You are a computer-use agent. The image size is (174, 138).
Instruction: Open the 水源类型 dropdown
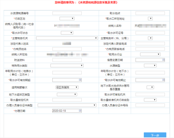tap(150, 66)
